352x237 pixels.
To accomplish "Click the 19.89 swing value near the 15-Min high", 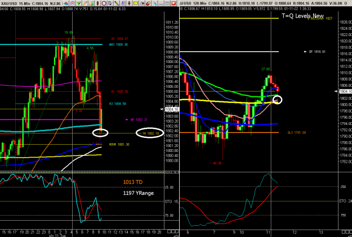I will [69, 33].
